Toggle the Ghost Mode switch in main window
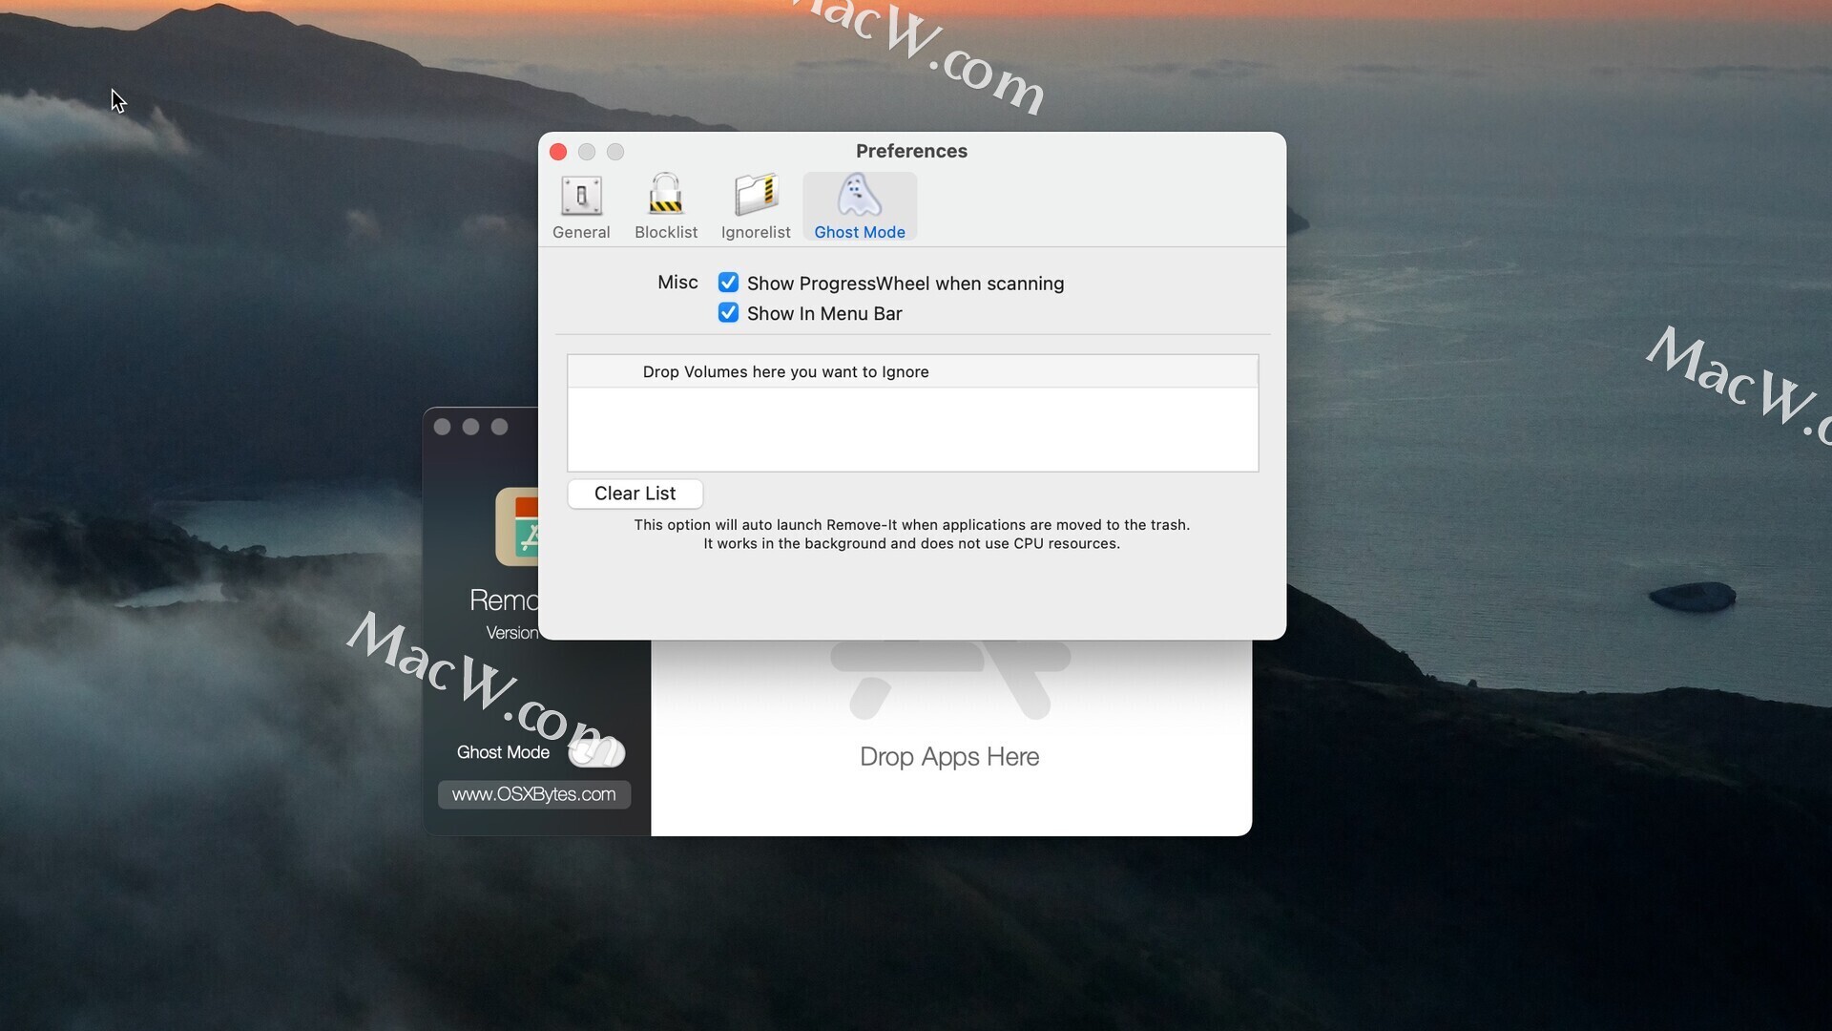 (x=596, y=752)
